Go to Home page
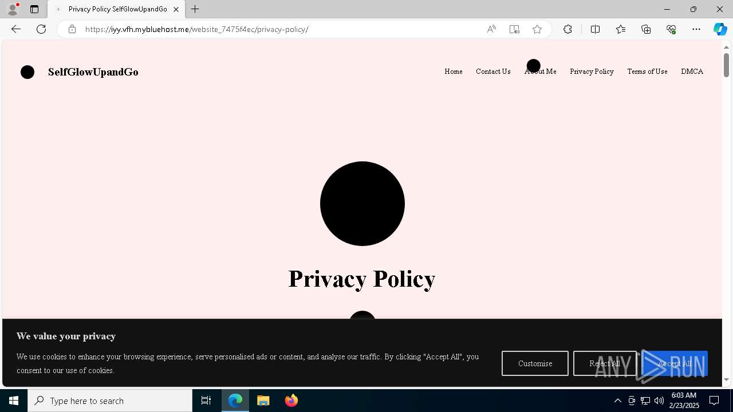This screenshot has width=733, height=412. 454,72
